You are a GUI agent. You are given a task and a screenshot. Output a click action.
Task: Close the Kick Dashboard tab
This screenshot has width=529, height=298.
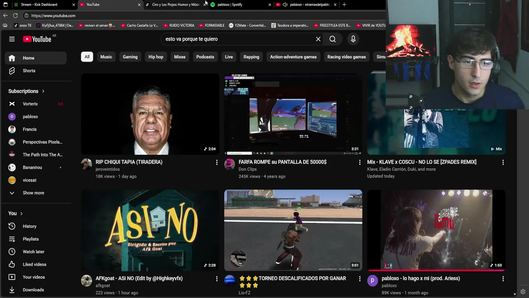(74, 5)
